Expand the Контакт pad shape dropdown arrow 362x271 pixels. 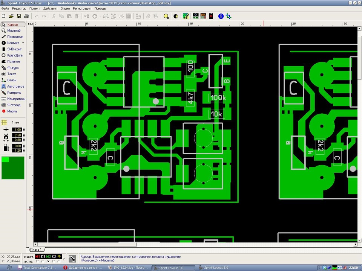click(x=23, y=43)
